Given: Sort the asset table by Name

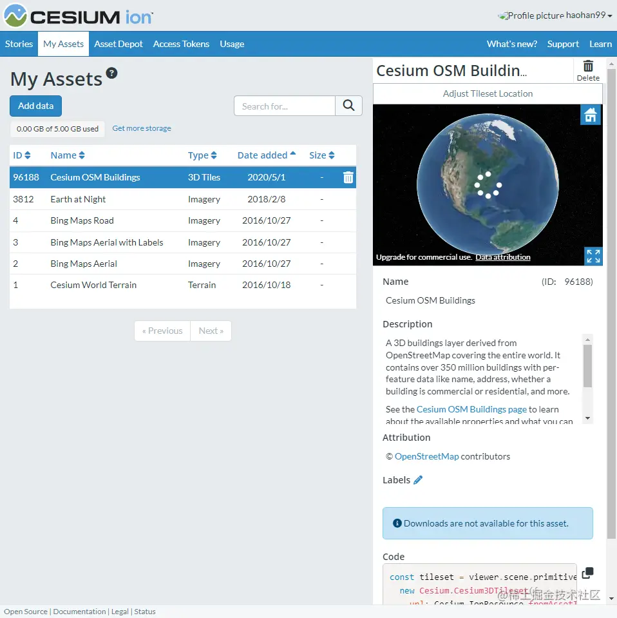Looking at the screenshot, I should (x=68, y=155).
